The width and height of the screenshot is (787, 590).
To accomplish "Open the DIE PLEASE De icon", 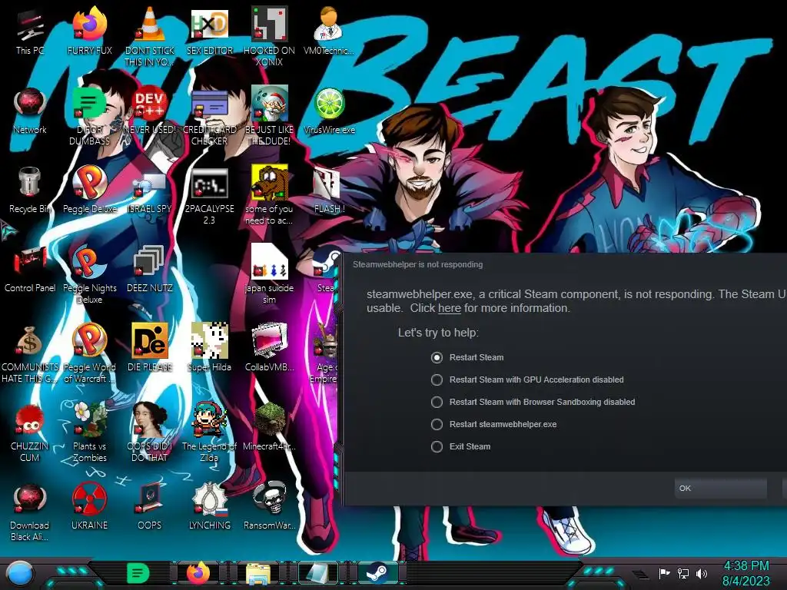I will click(150, 347).
